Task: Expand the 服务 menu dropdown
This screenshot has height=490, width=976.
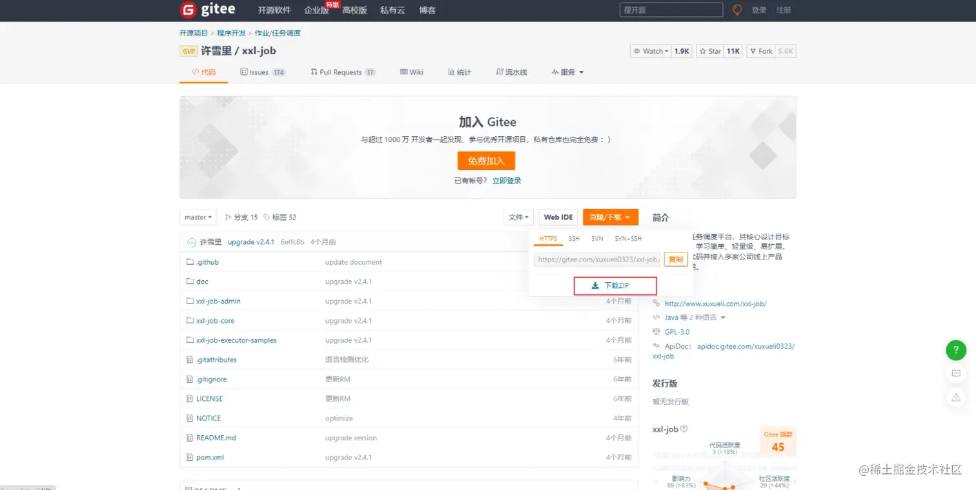Action: pos(567,72)
